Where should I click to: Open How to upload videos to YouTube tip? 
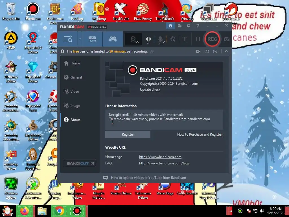point(145,178)
